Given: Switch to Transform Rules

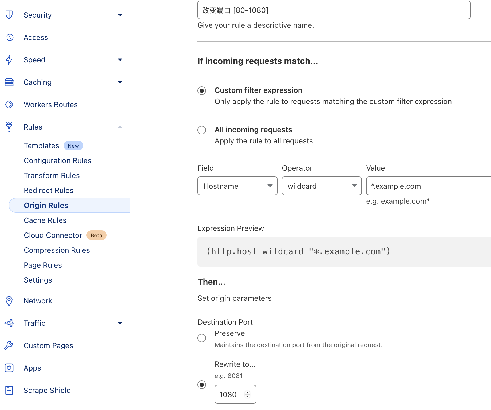Looking at the screenshot, I should click(x=52, y=175).
